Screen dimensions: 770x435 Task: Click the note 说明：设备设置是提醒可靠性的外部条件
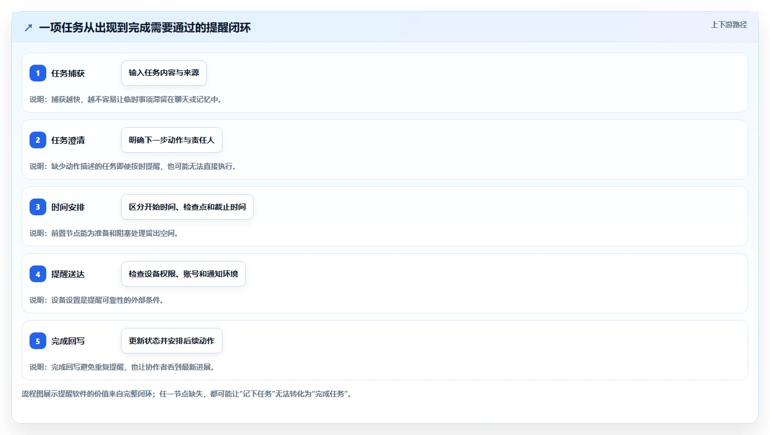[x=97, y=300]
